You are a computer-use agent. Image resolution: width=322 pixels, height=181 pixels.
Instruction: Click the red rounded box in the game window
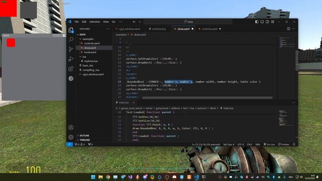[x=11, y=43]
